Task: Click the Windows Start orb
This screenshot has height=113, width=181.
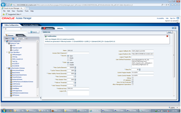Action: point(4,111)
